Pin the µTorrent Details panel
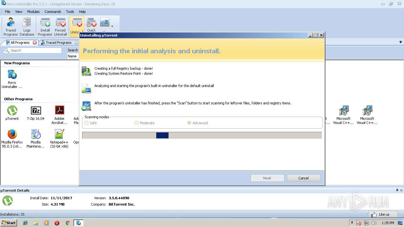 [397, 190]
